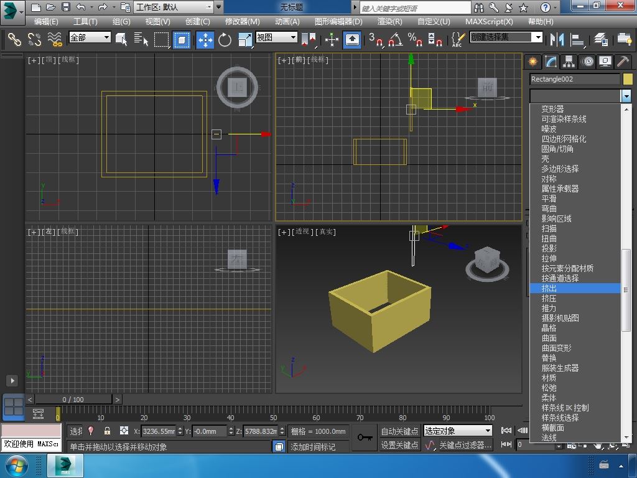The image size is (637, 478).
Task: Click Edit Named Selection Sets icon
Action: 458,39
